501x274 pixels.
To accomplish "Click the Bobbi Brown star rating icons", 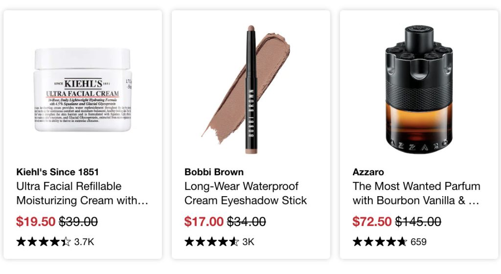I will coord(211,242).
